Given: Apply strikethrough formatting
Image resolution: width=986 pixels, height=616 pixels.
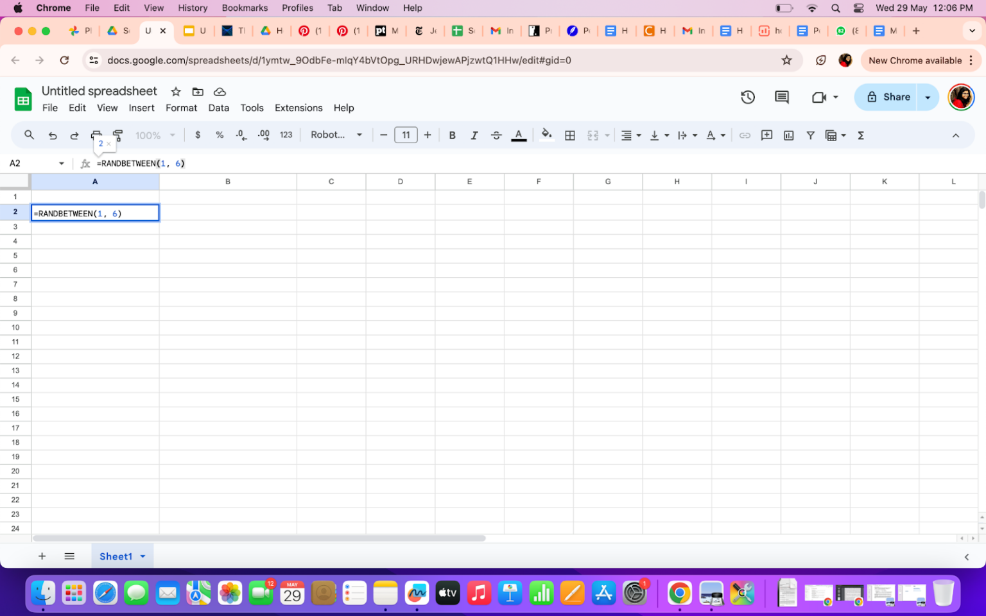Looking at the screenshot, I should [x=496, y=135].
